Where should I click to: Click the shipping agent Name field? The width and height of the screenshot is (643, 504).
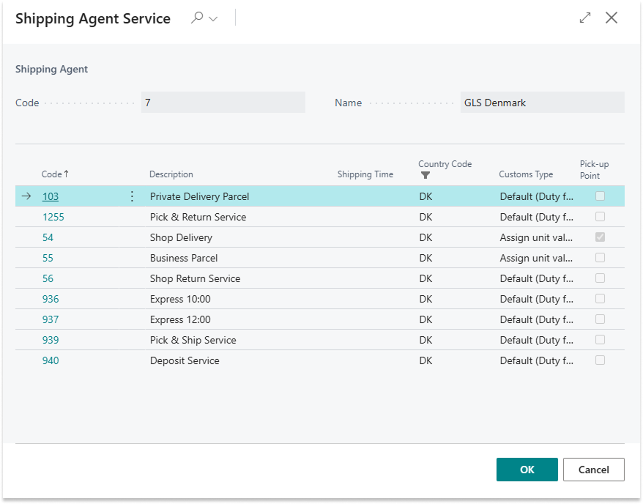(x=542, y=103)
